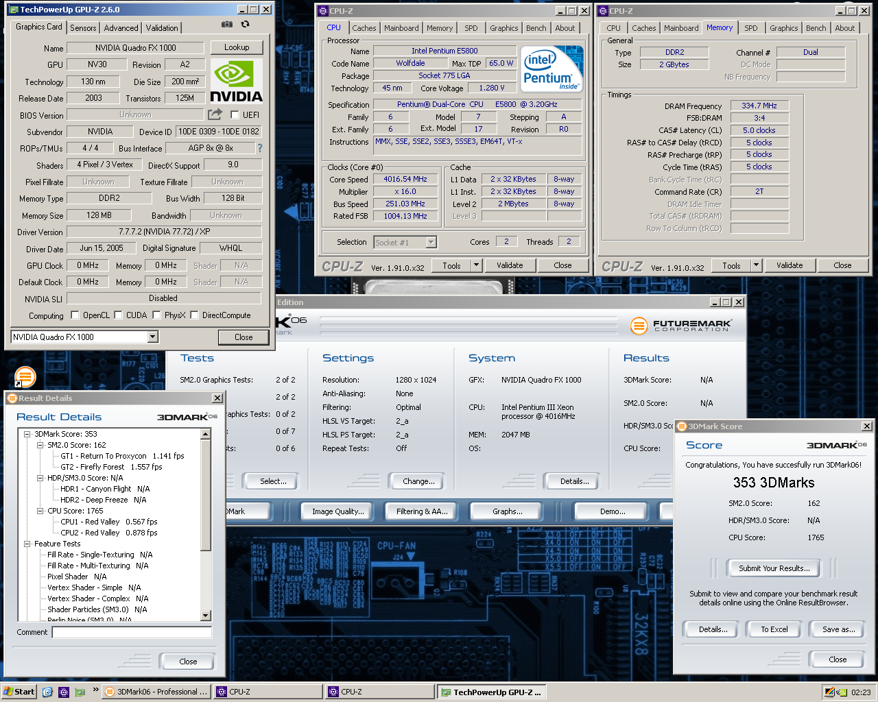Switch to GPU-Z Validation tab
Viewport: 878px width, 702px height.
[x=162, y=28]
